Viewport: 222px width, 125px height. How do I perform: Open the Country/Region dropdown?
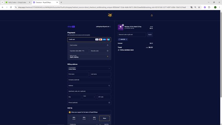89,68
